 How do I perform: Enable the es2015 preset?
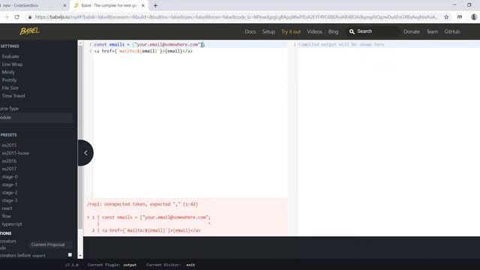(x=9, y=145)
